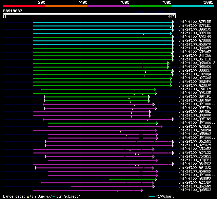Click the UniRef100_Q9FNG1 label
This screenshot has width=217, height=199.
pos(195,112)
